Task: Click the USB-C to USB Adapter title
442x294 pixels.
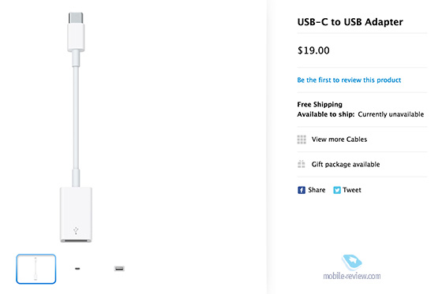Action: (350, 22)
